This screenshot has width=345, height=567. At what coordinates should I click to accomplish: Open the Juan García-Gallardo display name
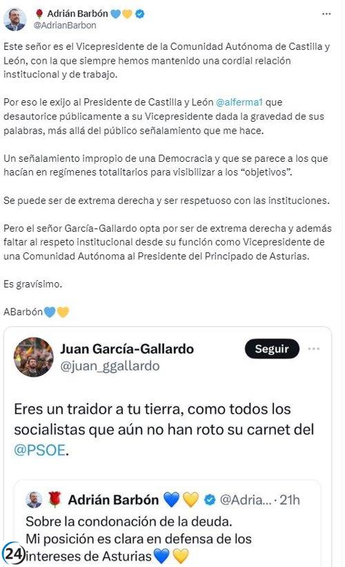pyautogui.click(x=127, y=348)
